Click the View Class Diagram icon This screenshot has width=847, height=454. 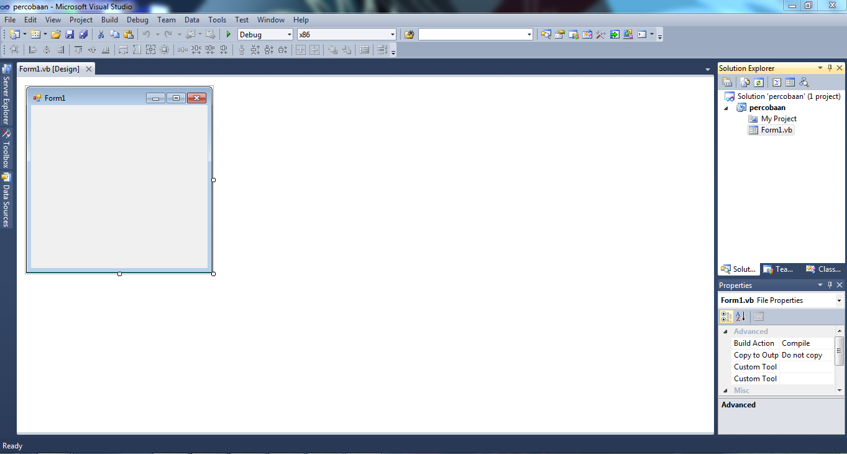(804, 81)
